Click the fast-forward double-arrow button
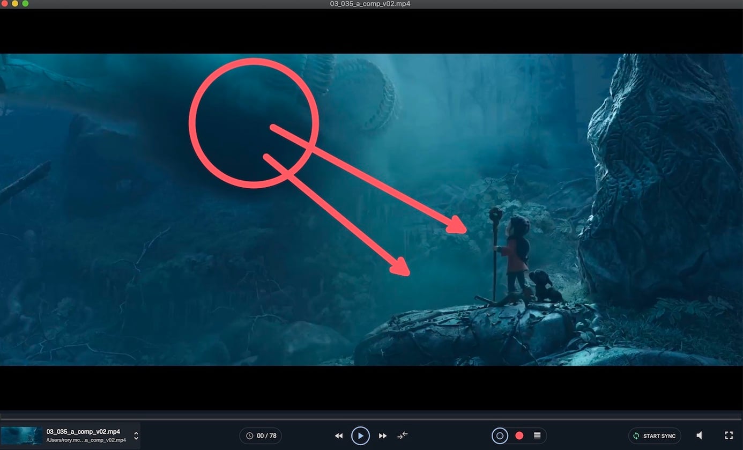 (x=383, y=436)
